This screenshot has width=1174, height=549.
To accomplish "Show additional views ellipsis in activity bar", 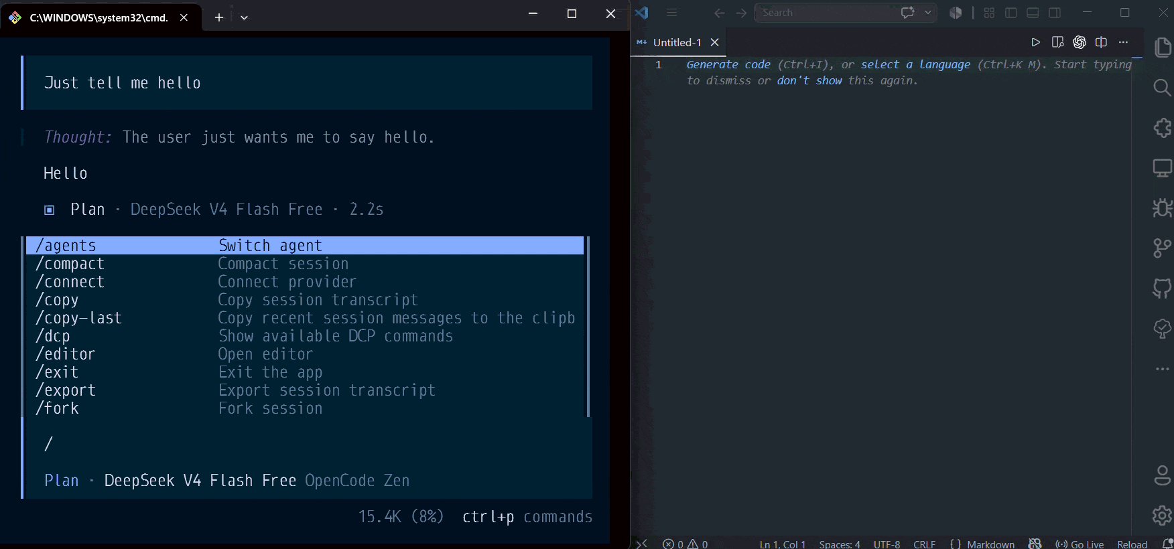I will click(1163, 369).
